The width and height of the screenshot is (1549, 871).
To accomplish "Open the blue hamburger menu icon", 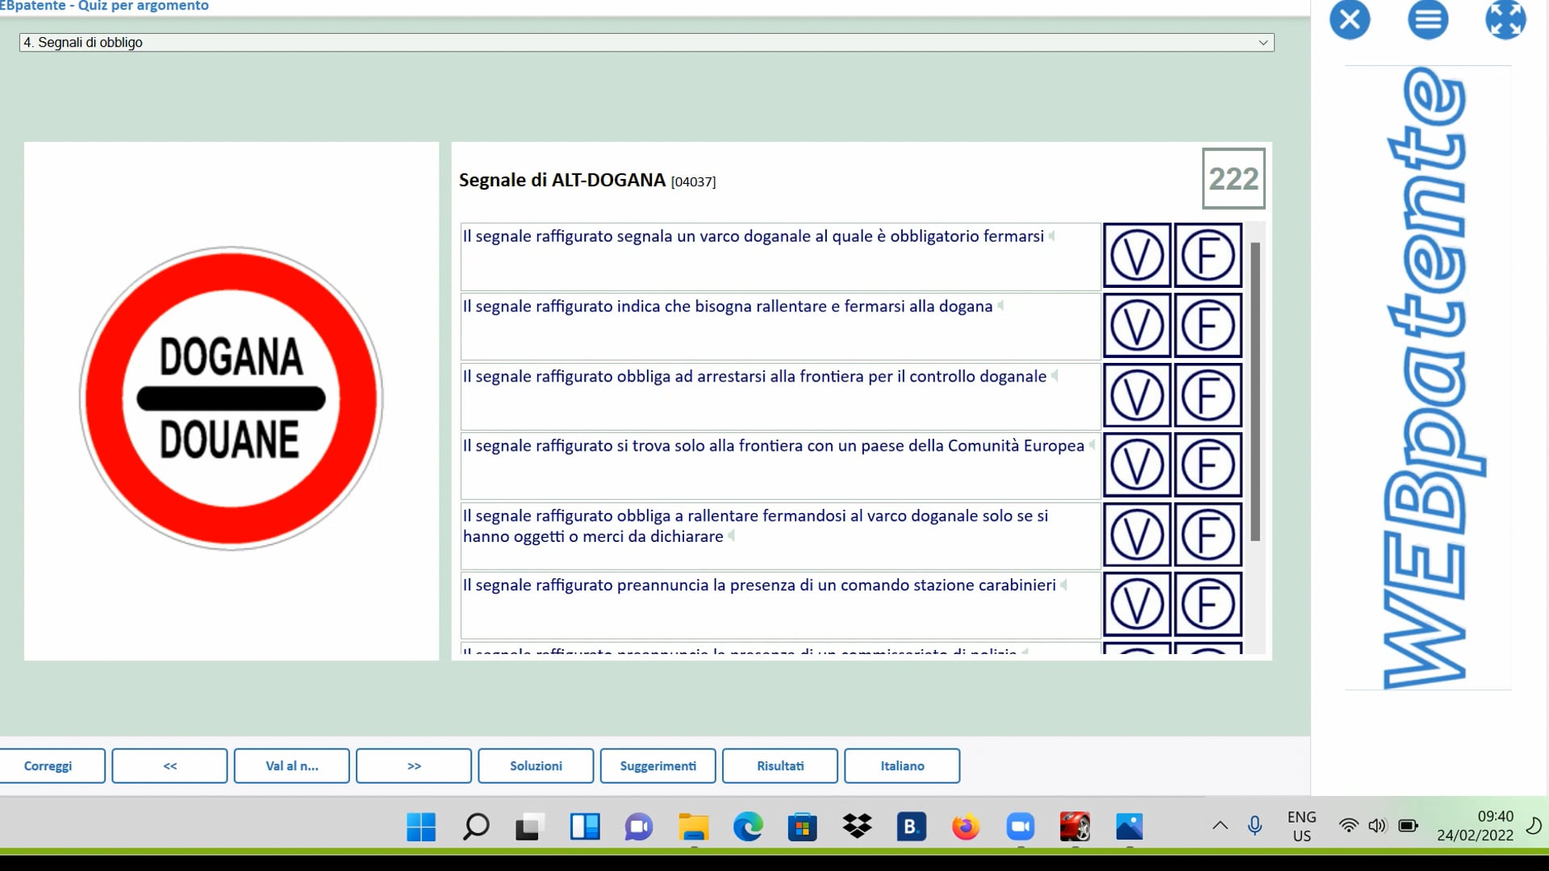I will click(x=1428, y=19).
